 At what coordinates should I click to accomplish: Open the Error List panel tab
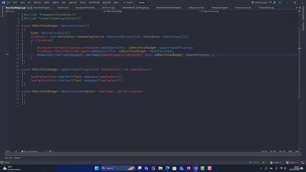coord(9,158)
